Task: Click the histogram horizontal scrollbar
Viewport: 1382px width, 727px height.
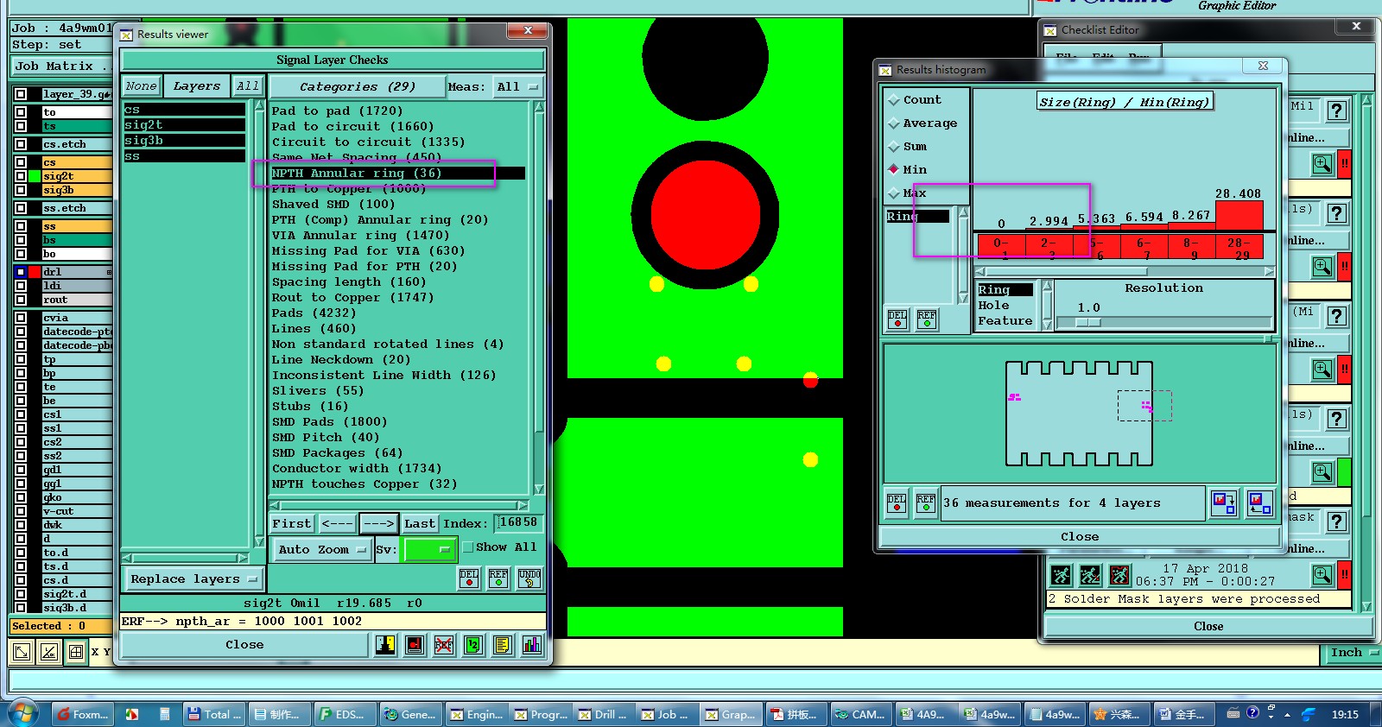Action: 1125,271
